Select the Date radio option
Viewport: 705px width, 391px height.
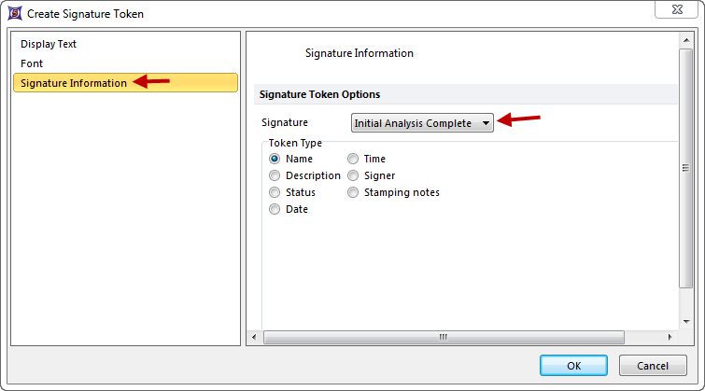[x=275, y=209]
